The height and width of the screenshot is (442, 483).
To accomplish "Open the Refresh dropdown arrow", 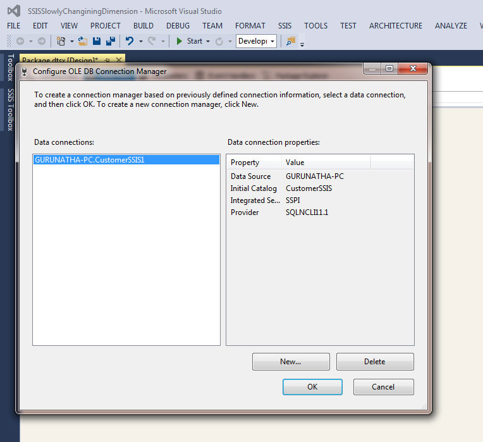I will [x=229, y=41].
